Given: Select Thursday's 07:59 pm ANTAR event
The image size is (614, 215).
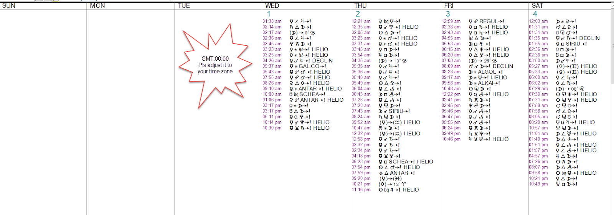Looking at the screenshot, I should tap(383, 173).
